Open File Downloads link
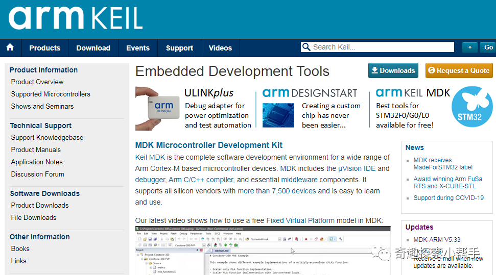496x275 pixels. point(34,218)
